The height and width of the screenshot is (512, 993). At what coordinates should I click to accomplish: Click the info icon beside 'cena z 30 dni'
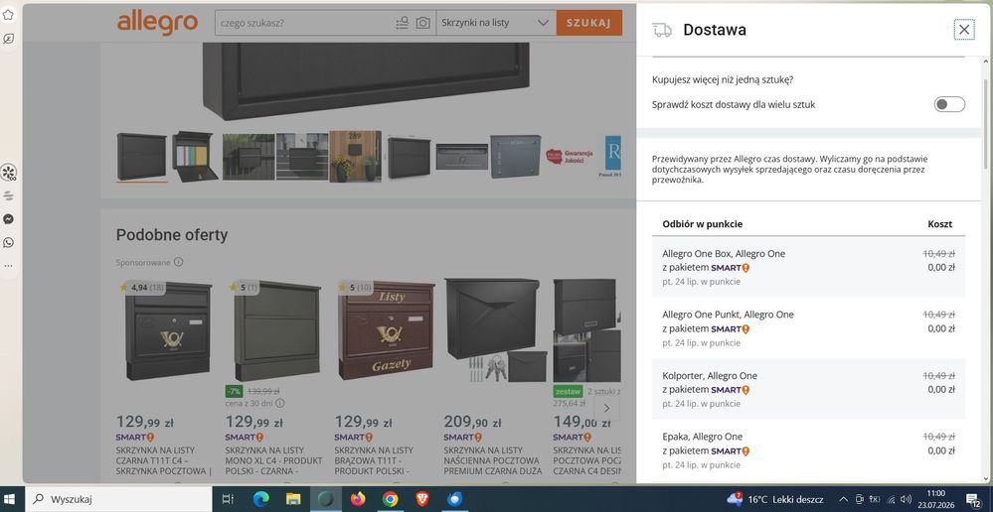tap(280, 403)
